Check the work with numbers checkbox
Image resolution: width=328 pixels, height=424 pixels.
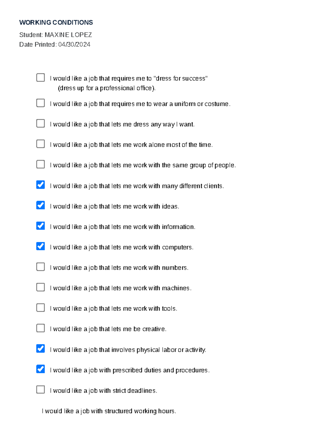pos(40,267)
